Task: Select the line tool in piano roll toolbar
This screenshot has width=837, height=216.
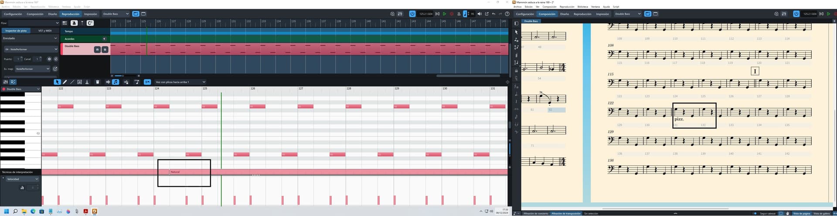Action: coord(72,82)
